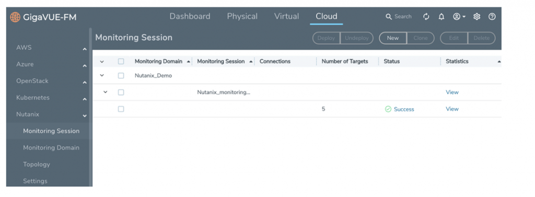Open Monitoring Domain in sidebar
This screenshot has width=535, height=197.
click(51, 148)
